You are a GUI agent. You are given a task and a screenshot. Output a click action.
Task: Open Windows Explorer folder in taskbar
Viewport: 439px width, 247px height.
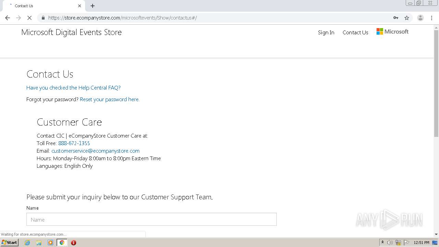[x=39, y=243]
